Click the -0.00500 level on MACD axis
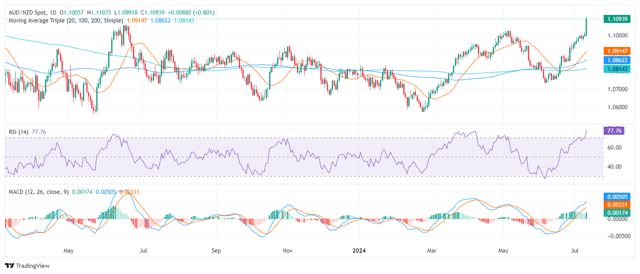Image resolution: width=640 pixels, height=274 pixels. point(618,235)
